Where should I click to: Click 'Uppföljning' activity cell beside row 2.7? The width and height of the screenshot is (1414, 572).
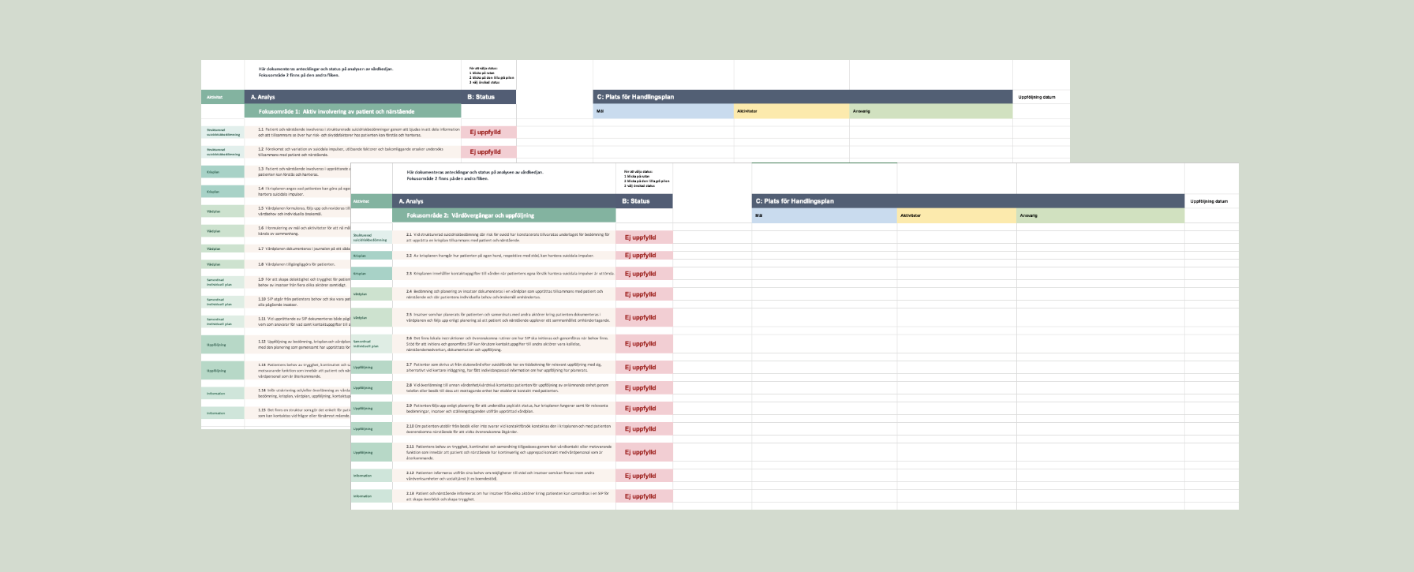[372, 367]
